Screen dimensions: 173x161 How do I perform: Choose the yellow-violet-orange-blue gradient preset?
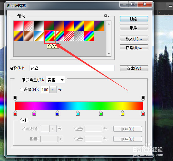(19, 36)
